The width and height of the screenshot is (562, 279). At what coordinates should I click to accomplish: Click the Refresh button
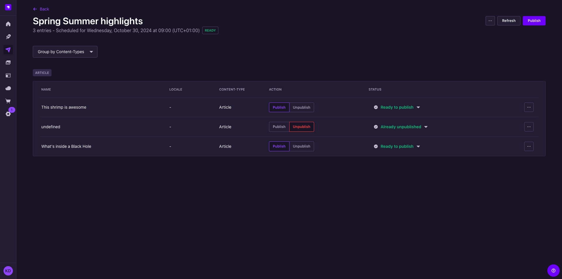[x=508, y=21]
